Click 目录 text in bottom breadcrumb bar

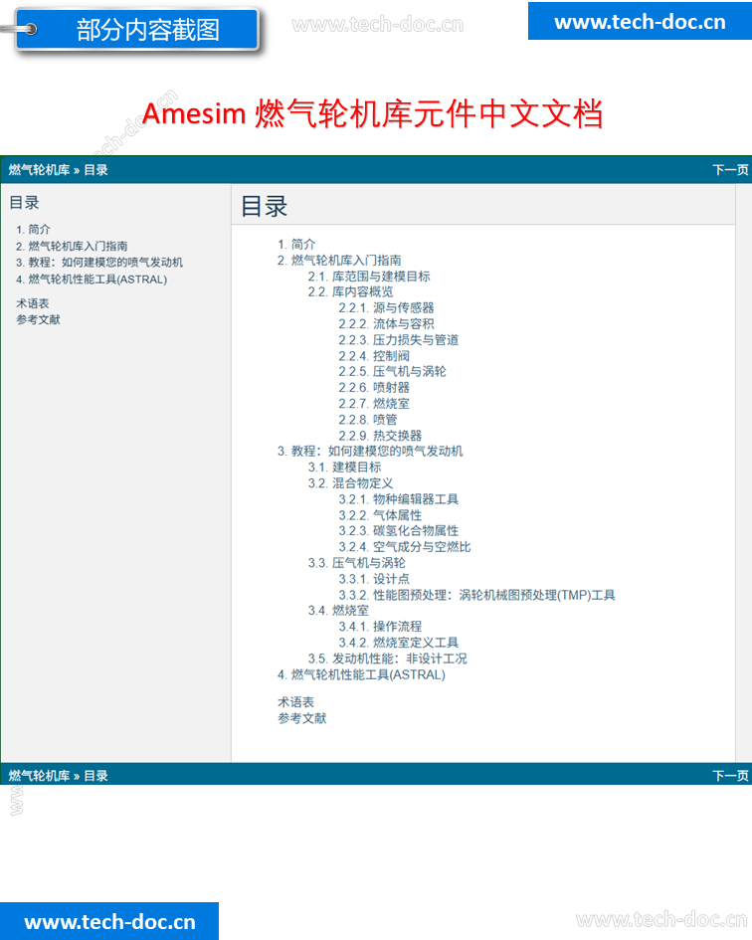95,776
